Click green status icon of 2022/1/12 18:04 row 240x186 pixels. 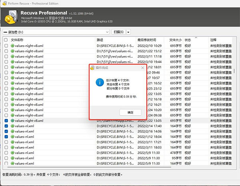click(x=12, y=137)
